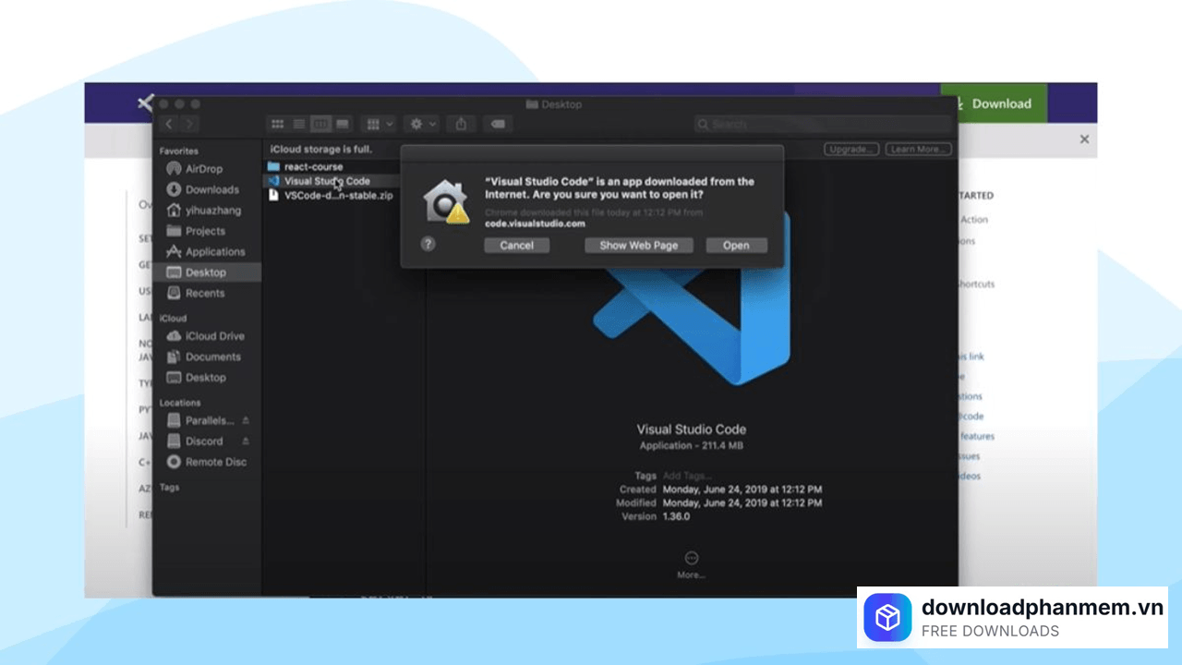Close the webpage notification banner X
Screen dimensions: 1182x665
[x=1084, y=139]
